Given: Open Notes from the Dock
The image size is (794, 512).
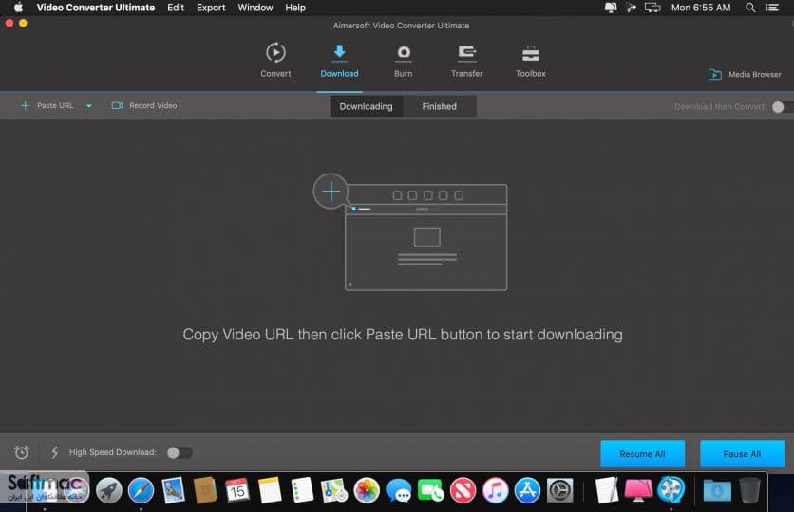Looking at the screenshot, I should click(x=270, y=490).
